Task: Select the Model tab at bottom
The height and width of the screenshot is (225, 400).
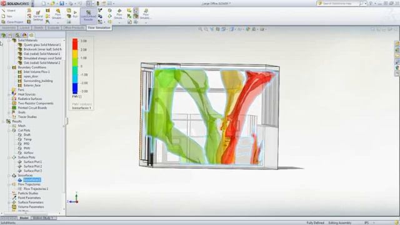Action: [24, 218]
